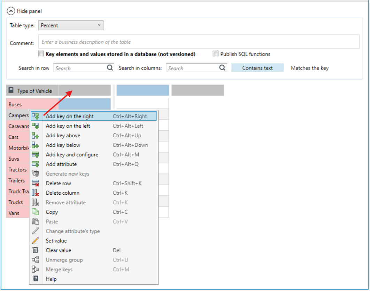The height and width of the screenshot is (291, 370).
Task: Open the Table type dropdown
Action: tap(71, 25)
